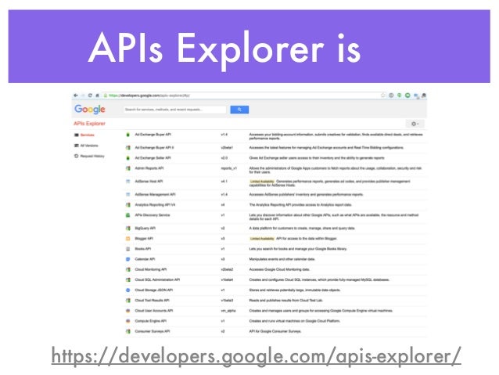Open the developers.google.com/apis-explorer link below
The width and height of the screenshot is (499, 375).
coord(257,355)
